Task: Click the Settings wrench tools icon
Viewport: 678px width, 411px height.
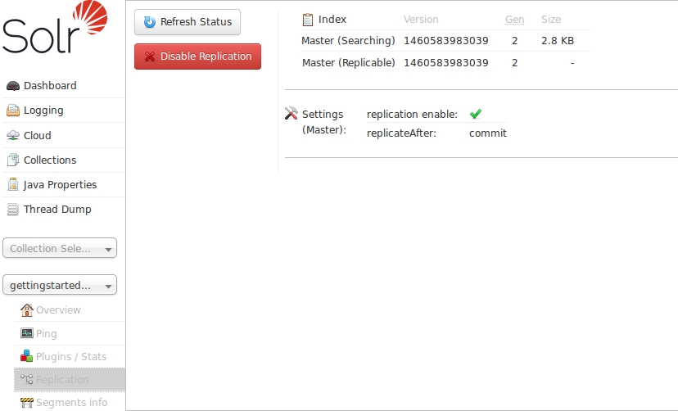Action: 291,114
